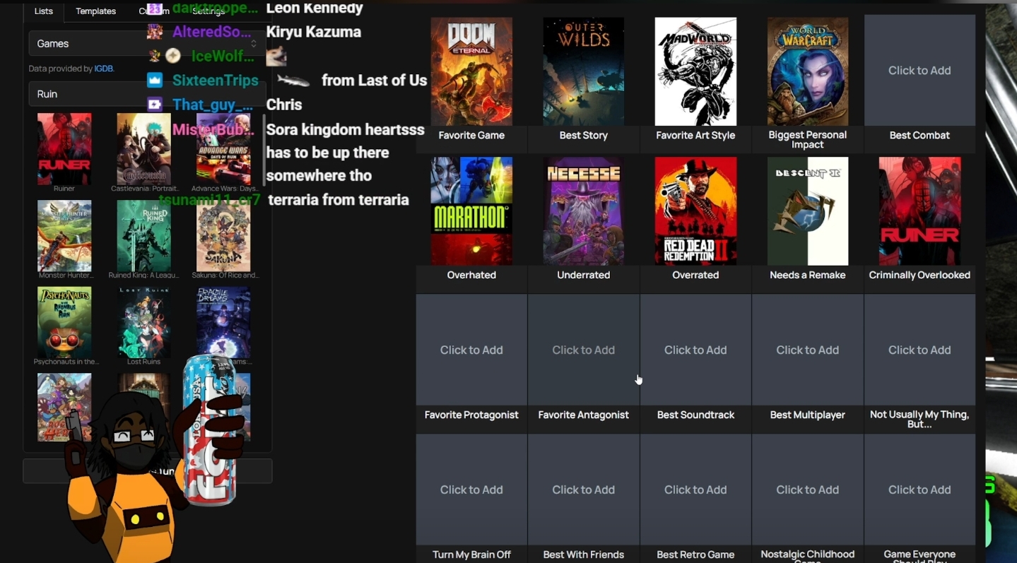
Task: Click chat username 'AlteredSo...'
Action: point(213,32)
